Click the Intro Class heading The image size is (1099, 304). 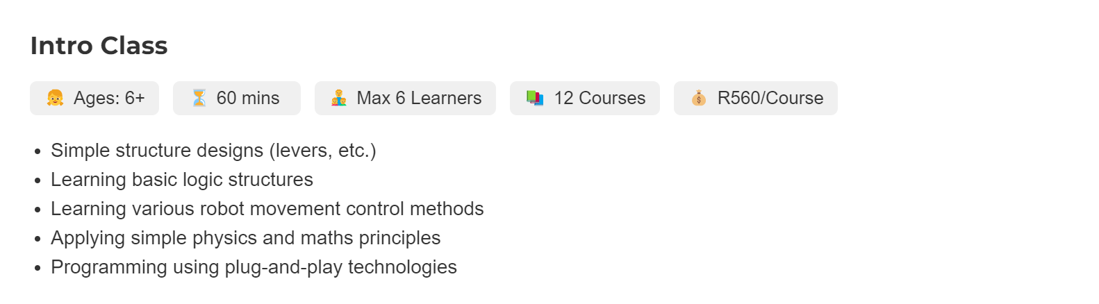[x=99, y=46]
